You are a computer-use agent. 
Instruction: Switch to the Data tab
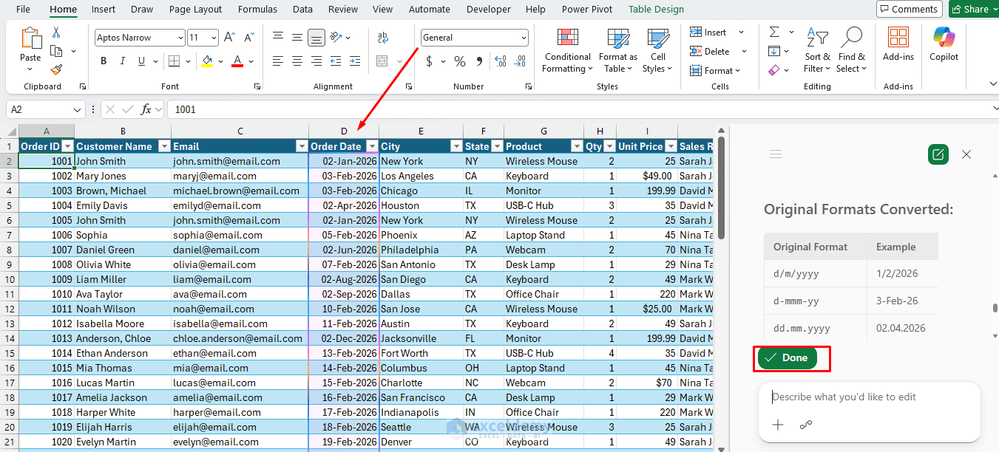pyautogui.click(x=302, y=10)
